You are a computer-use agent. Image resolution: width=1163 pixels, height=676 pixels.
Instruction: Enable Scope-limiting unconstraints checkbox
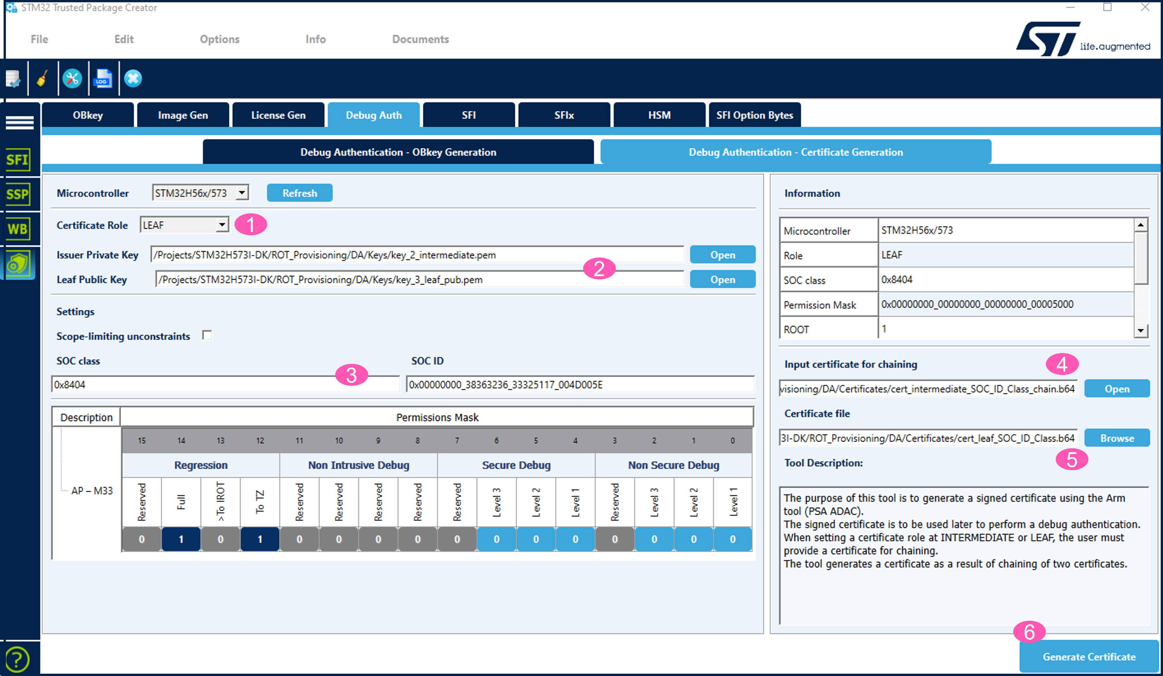pos(207,335)
